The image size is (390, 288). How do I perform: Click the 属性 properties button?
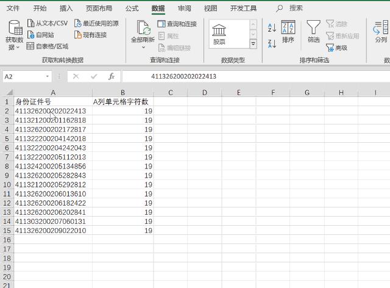tap(169, 36)
